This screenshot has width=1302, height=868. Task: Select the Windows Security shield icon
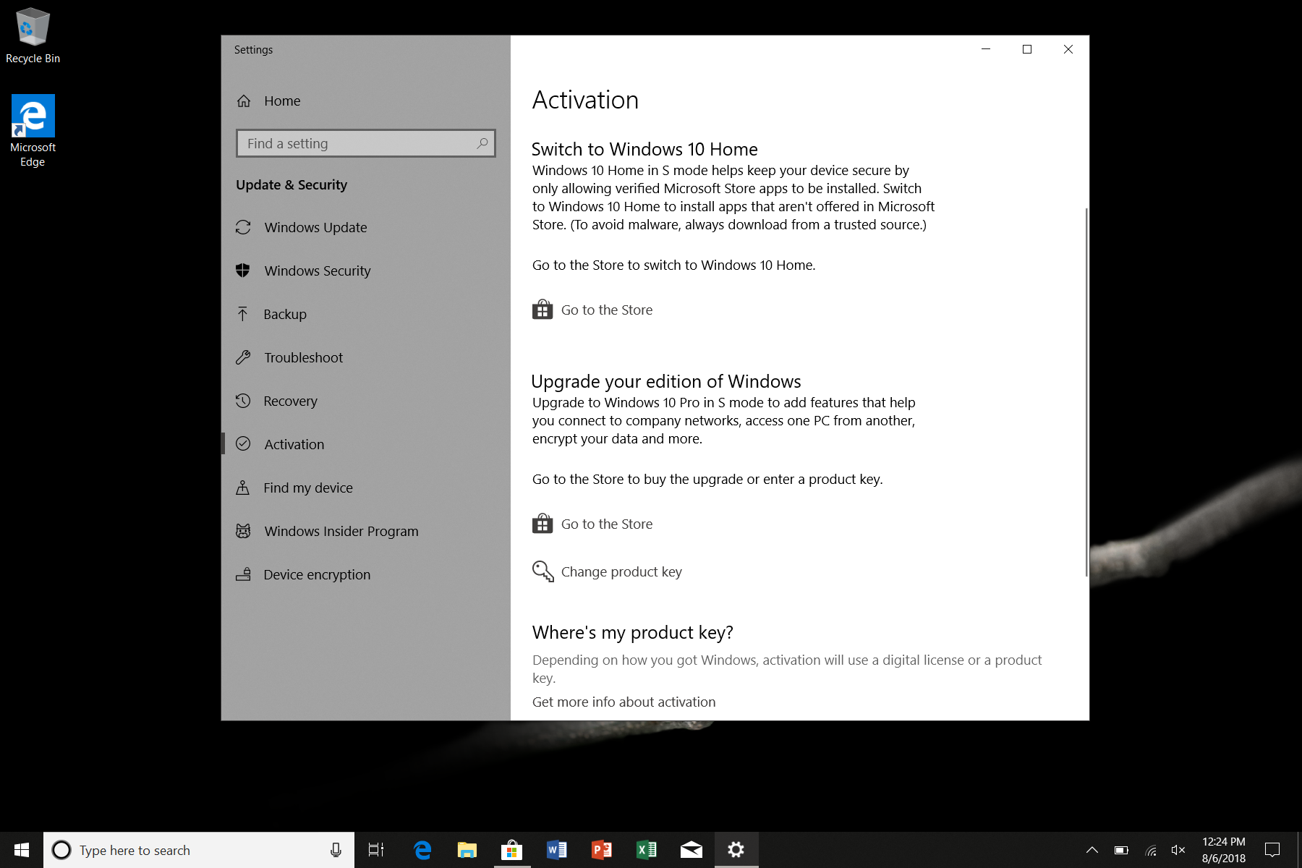(243, 271)
